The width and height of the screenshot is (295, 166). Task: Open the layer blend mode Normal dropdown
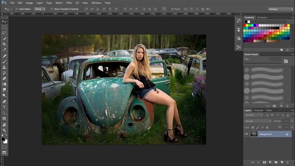coord(258,121)
